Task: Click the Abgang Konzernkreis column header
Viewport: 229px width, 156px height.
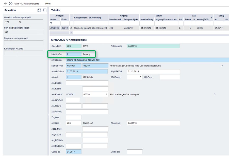Action: (166, 20)
